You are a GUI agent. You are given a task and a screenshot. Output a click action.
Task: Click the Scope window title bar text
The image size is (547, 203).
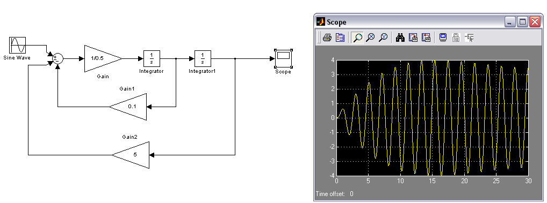tap(336, 22)
